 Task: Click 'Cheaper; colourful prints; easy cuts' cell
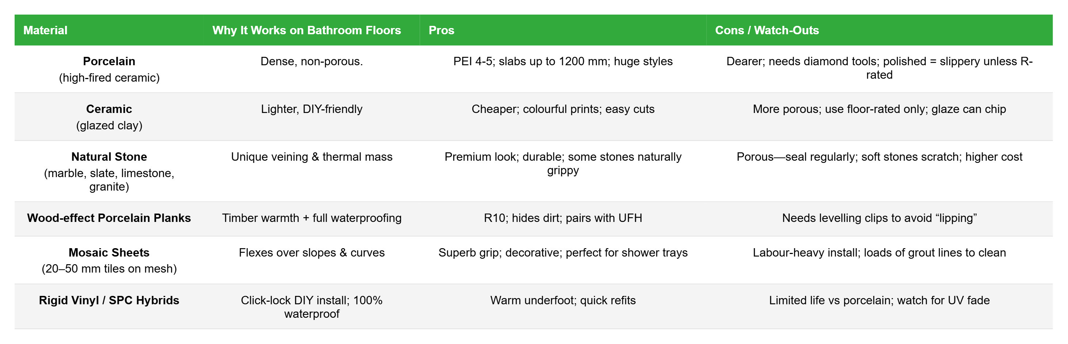562,109
